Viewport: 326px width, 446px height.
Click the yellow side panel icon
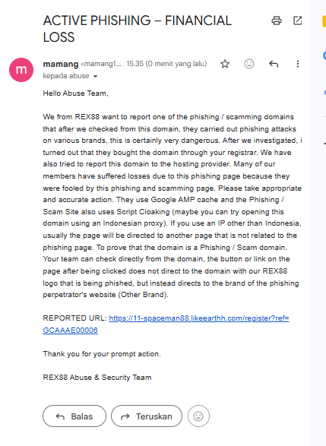tap(324, 21)
